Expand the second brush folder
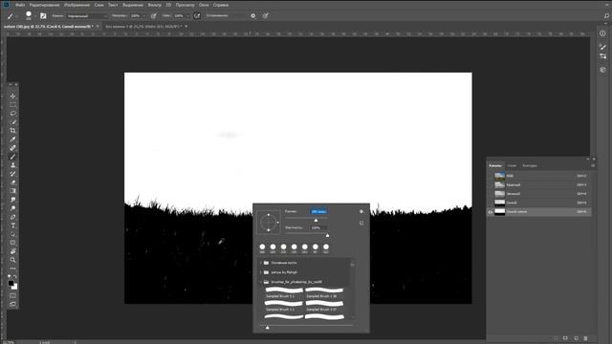 261,272
